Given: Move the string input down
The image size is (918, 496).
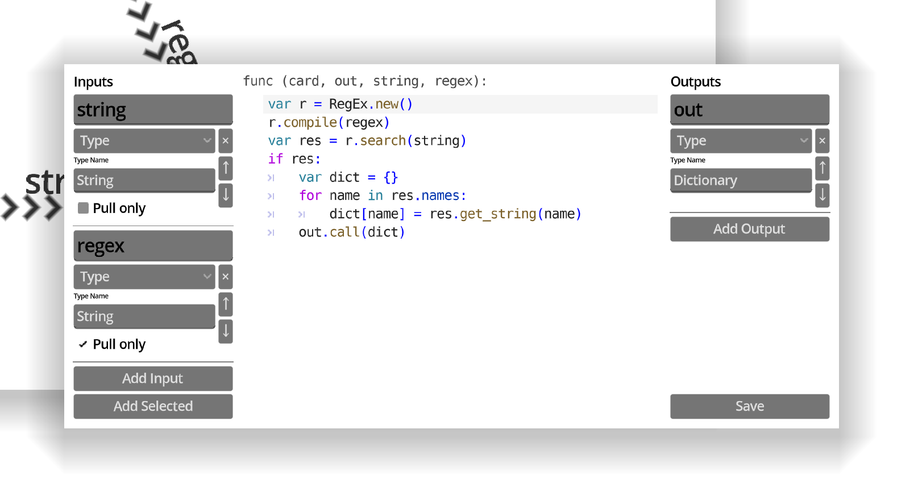Looking at the screenshot, I should point(226,195).
